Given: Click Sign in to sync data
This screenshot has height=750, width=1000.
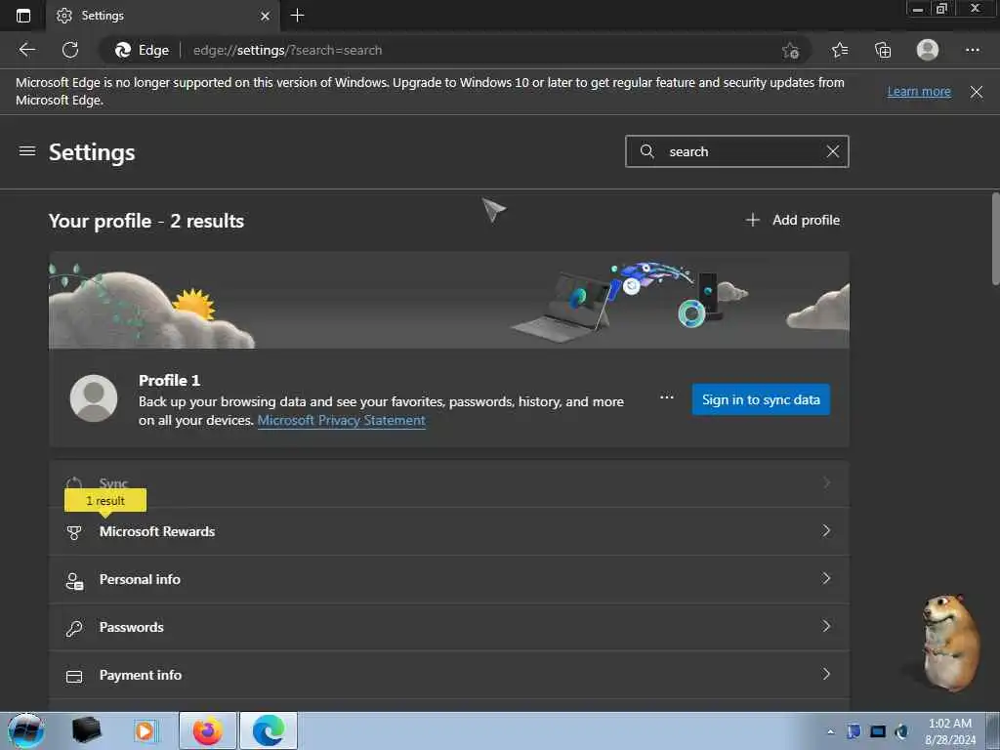Looking at the screenshot, I should coord(761,399).
